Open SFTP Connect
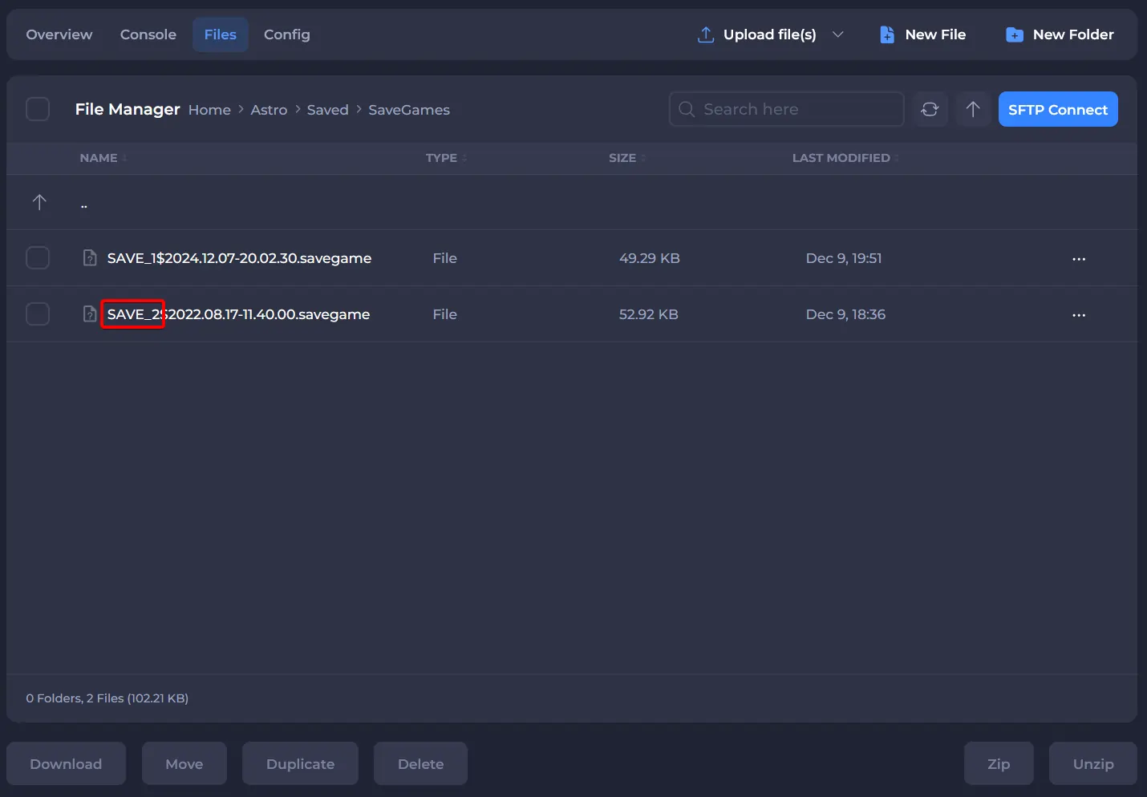1147x797 pixels. click(1058, 109)
